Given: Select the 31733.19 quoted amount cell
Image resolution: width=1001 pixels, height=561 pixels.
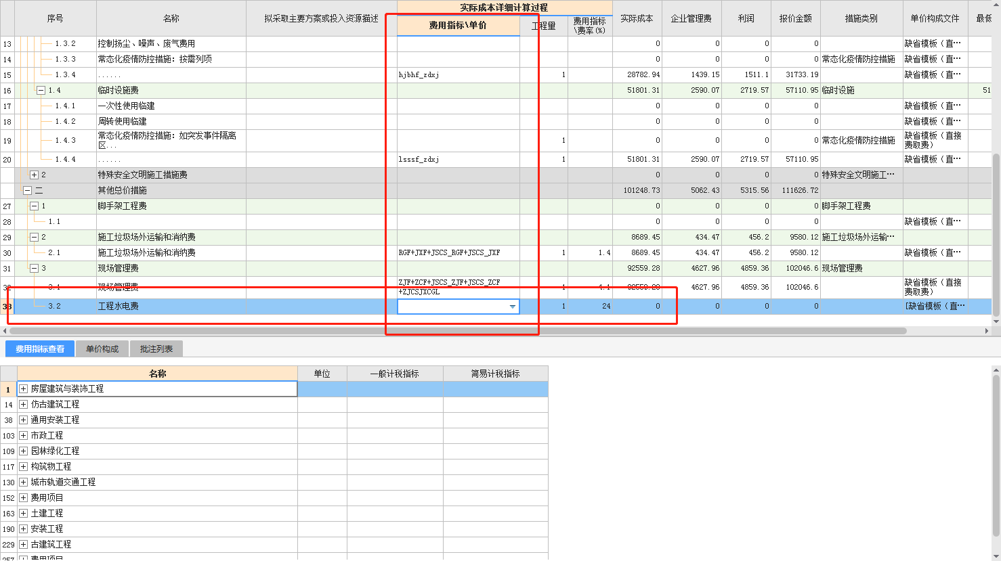Looking at the screenshot, I should [x=796, y=75].
